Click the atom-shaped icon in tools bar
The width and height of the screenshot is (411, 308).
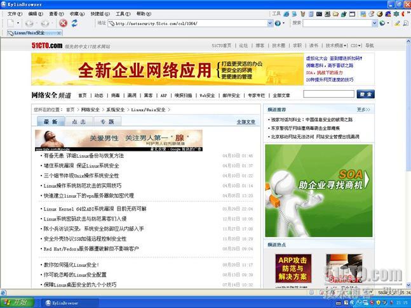pyautogui.click(x=396, y=14)
